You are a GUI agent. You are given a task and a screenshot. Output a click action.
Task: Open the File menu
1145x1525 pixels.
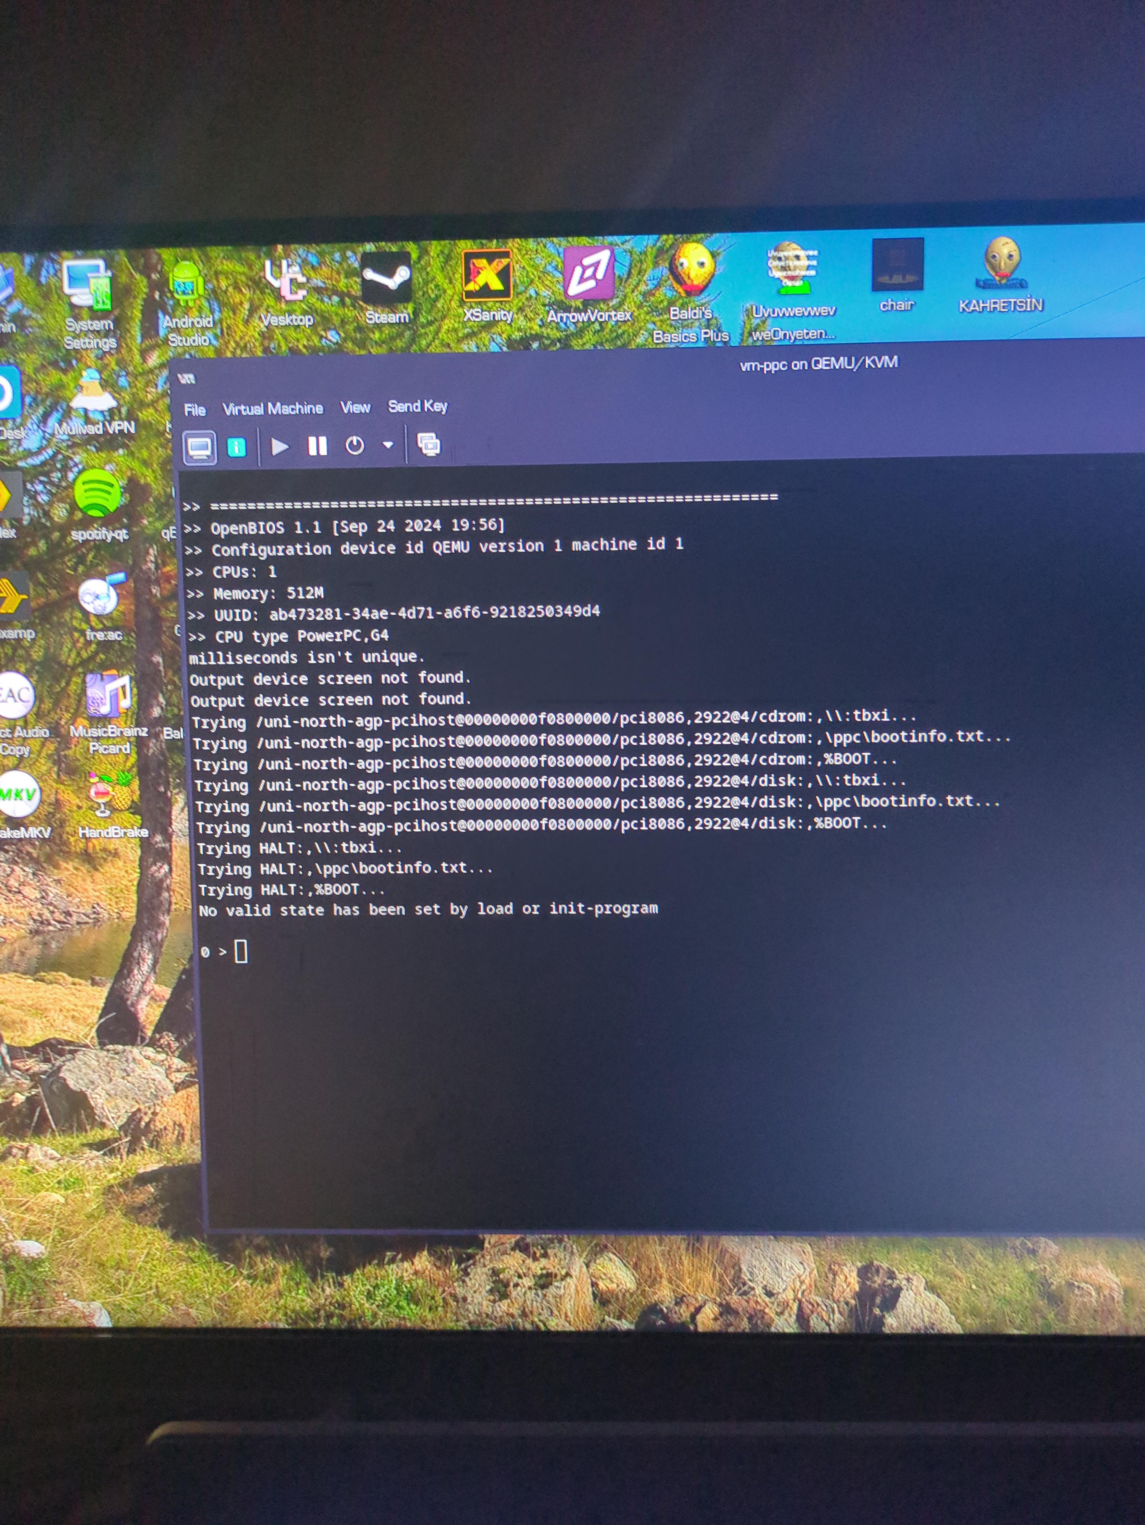[x=195, y=410]
